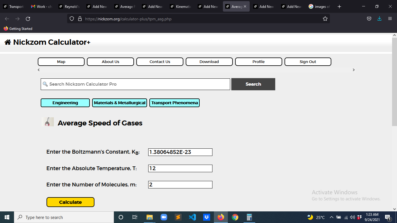Open Visual Studio Code from taskbar

[x=192, y=217]
